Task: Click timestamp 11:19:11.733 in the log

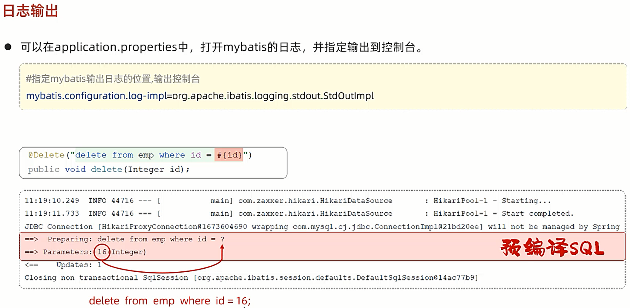Action: point(52,214)
